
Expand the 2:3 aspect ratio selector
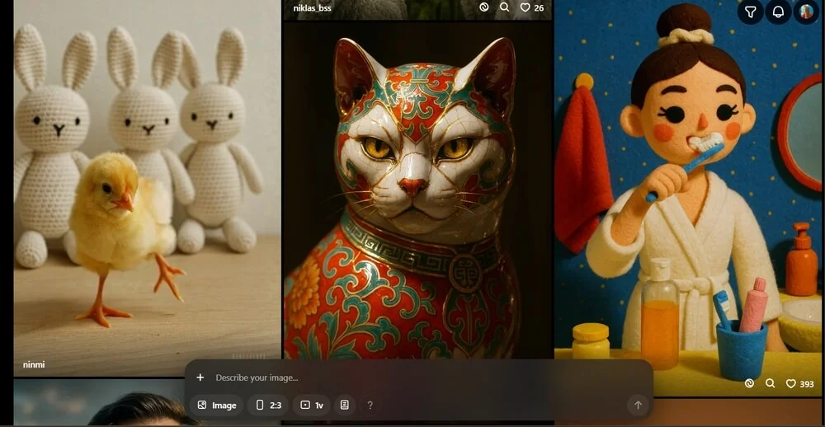[269, 405]
